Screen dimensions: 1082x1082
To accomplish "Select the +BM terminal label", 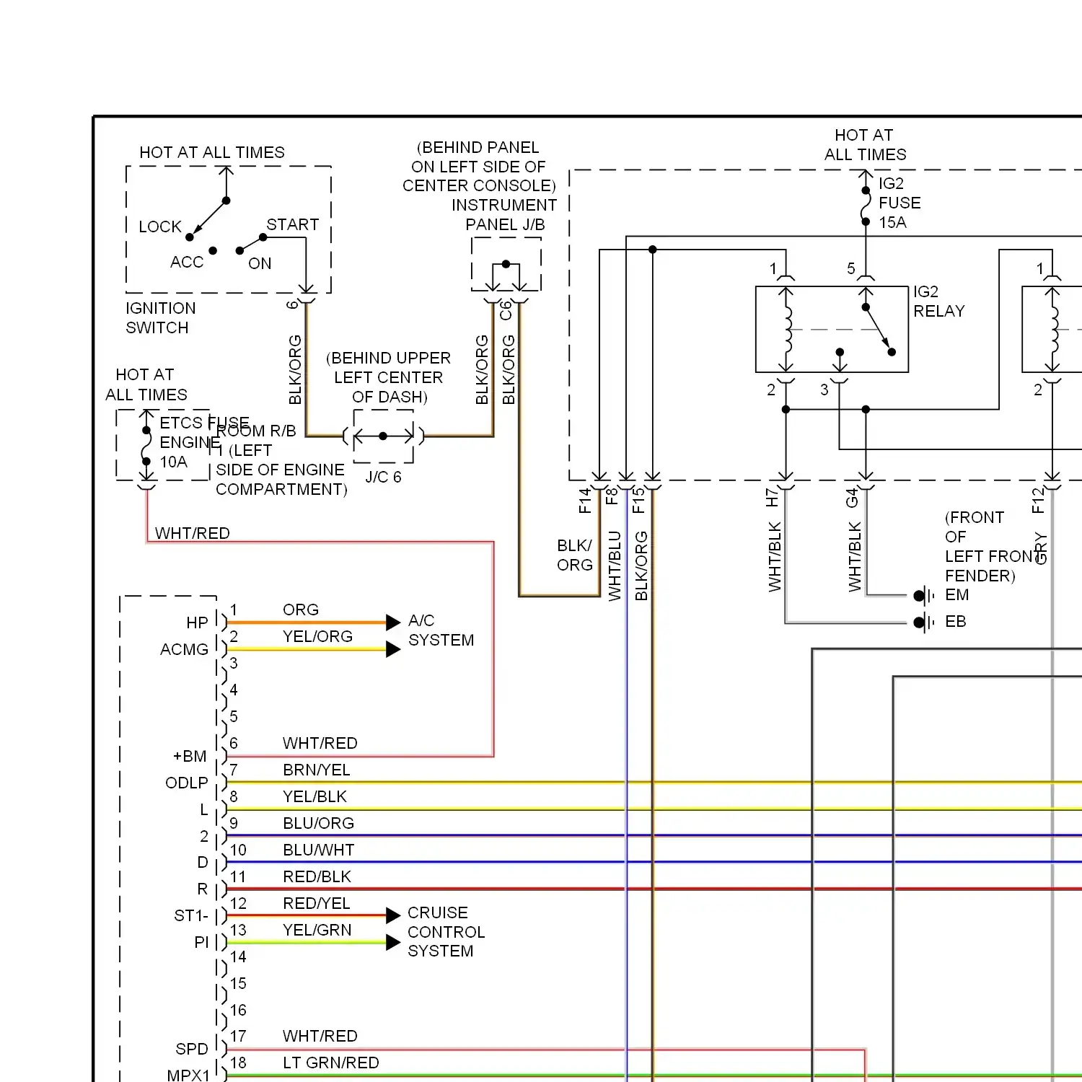I will pos(190,756).
